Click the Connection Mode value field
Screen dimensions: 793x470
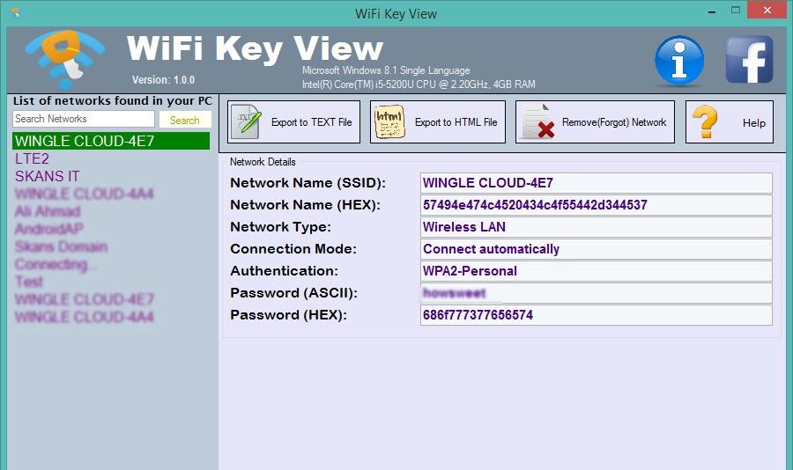click(x=596, y=249)
